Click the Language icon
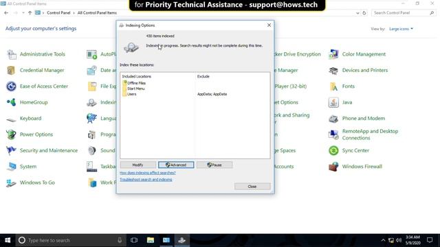The height and width of the screenshot is (247, 440). click(x=91, y=119)
